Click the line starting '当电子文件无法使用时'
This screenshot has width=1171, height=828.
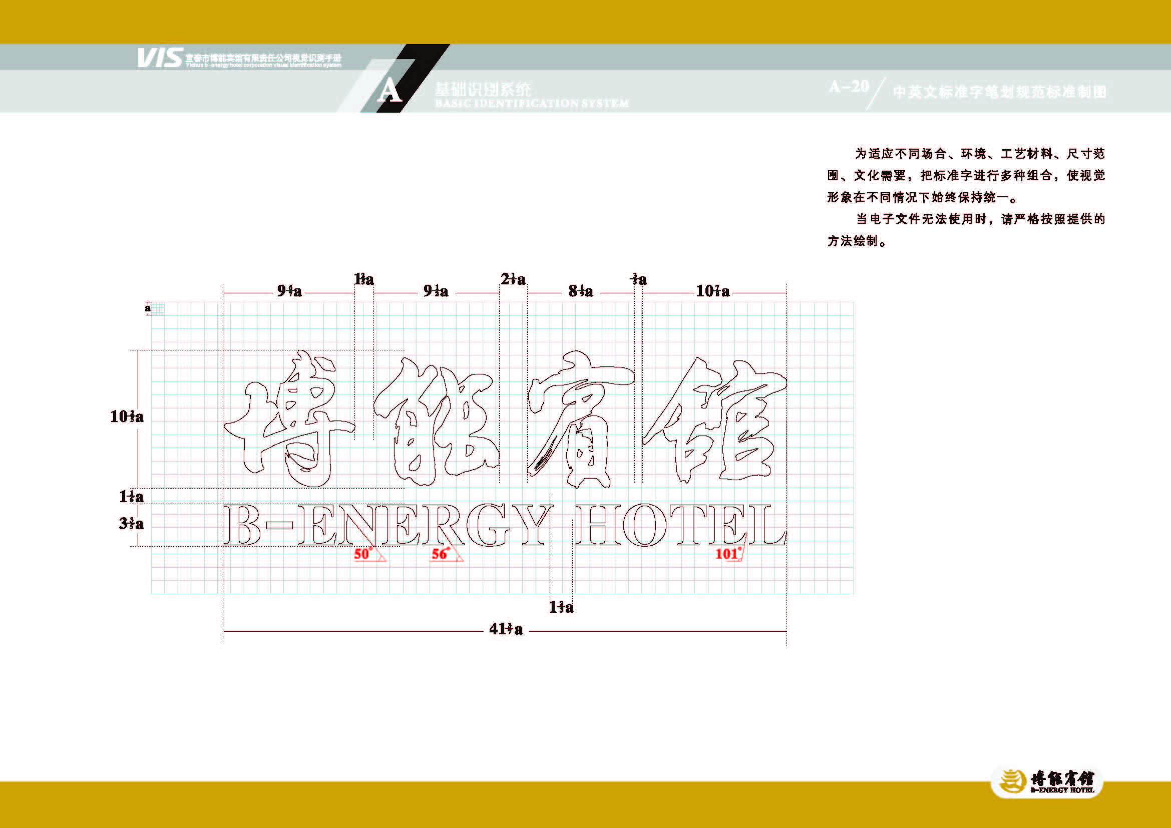980,219
